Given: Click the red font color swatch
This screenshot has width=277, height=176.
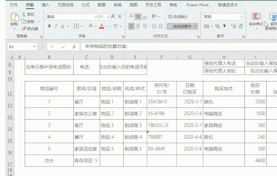Looking at the screenshot, I should tap(101, 26).
